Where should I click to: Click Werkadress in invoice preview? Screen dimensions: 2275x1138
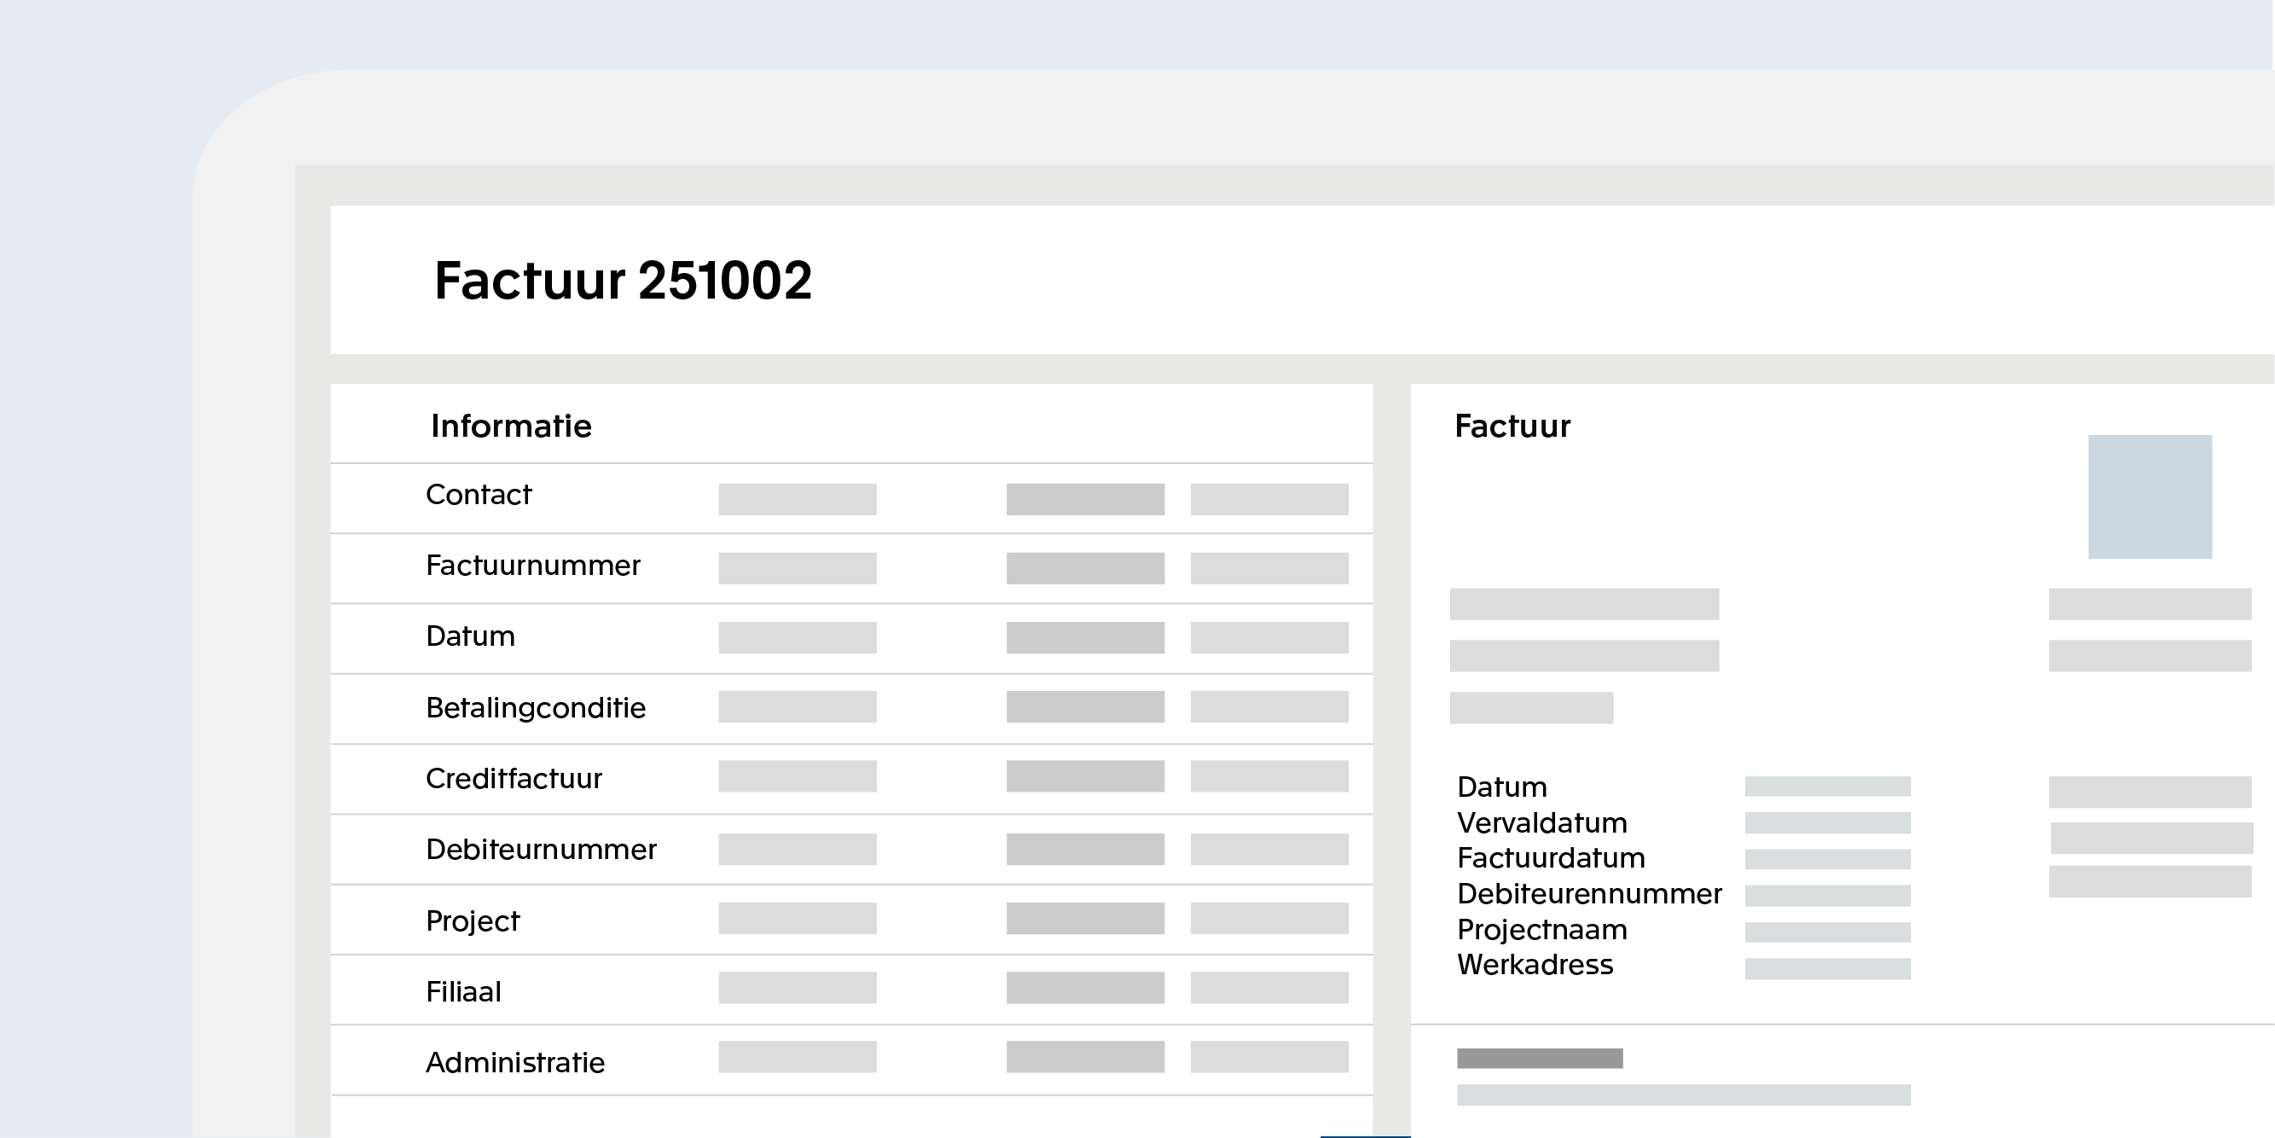pos(1534,965)
